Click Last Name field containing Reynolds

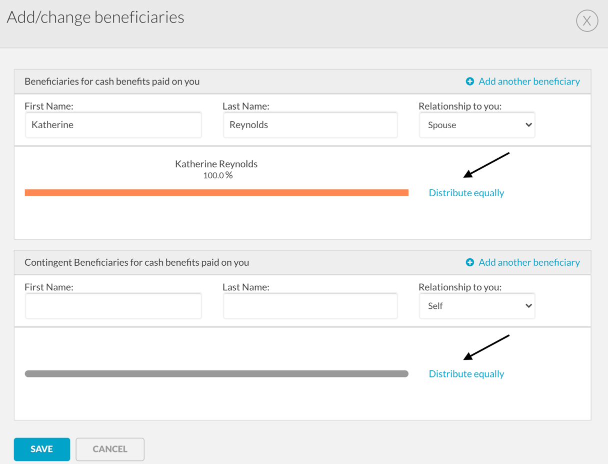pyautogui.click(x=310, y=125)
